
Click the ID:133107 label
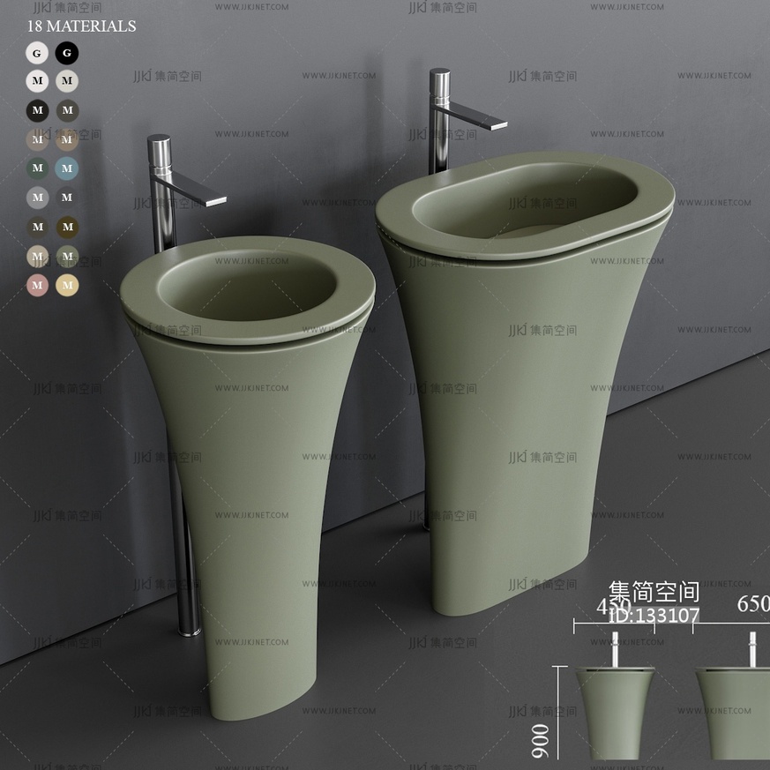654,616
